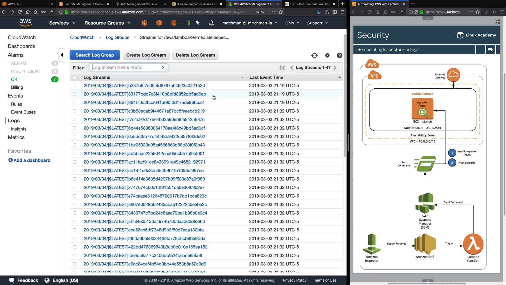Open the Ohio region dropdown
This screenshot has height=285, width=506.
[x=292, y=23]
